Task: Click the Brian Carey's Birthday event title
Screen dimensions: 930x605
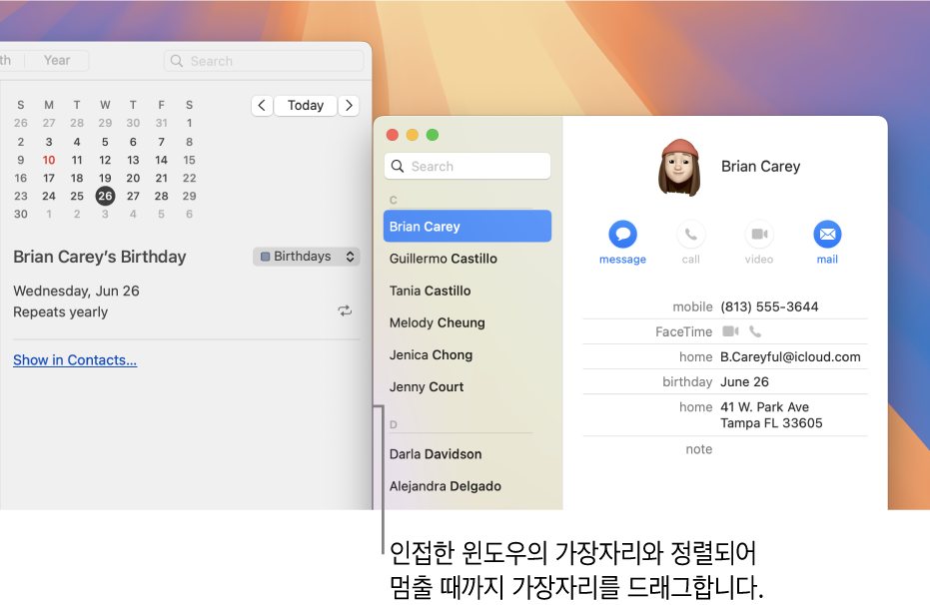Action: click(100, 257)
